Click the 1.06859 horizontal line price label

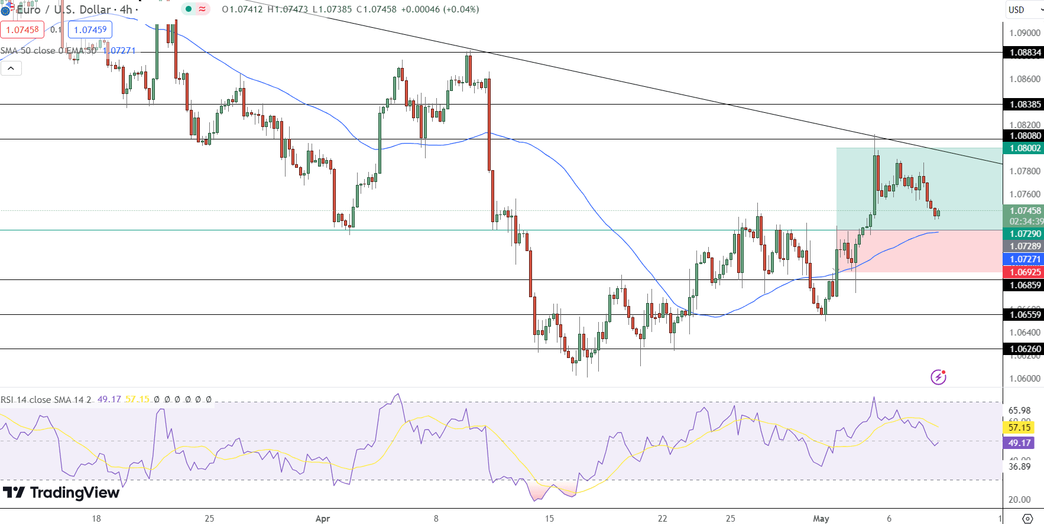tap(1024, 285)
